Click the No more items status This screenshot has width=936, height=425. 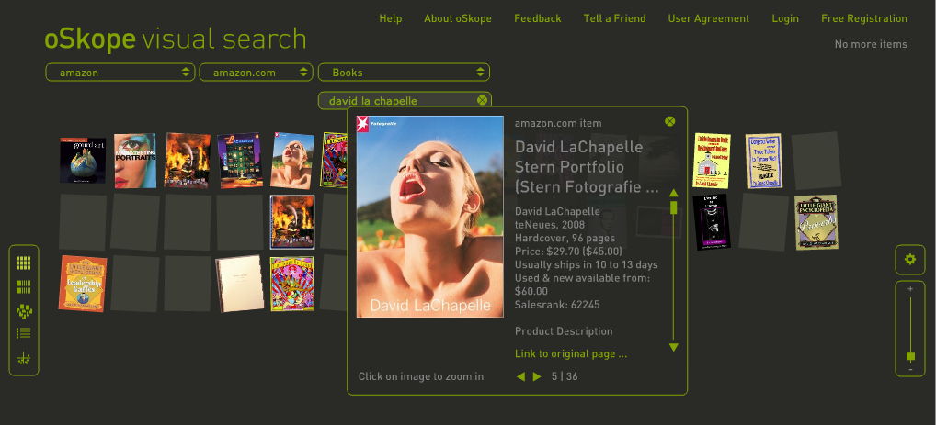pos(871,44)
